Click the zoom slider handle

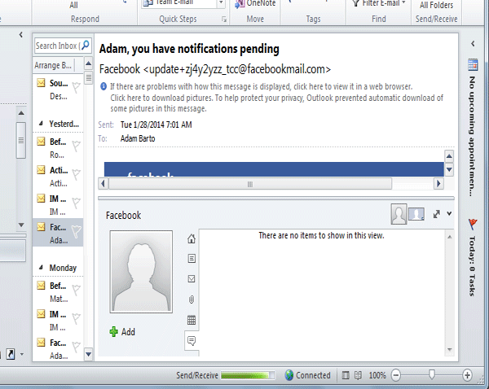[x=432, y=374]
